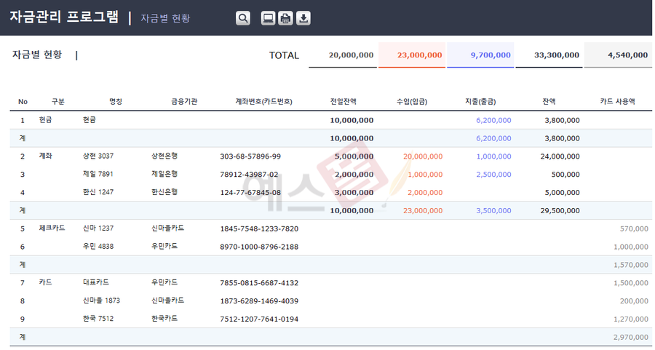Viewport: 655px width, 350px height.
Task: Select 우민 4838 card name
Action: tap(98, 247)
